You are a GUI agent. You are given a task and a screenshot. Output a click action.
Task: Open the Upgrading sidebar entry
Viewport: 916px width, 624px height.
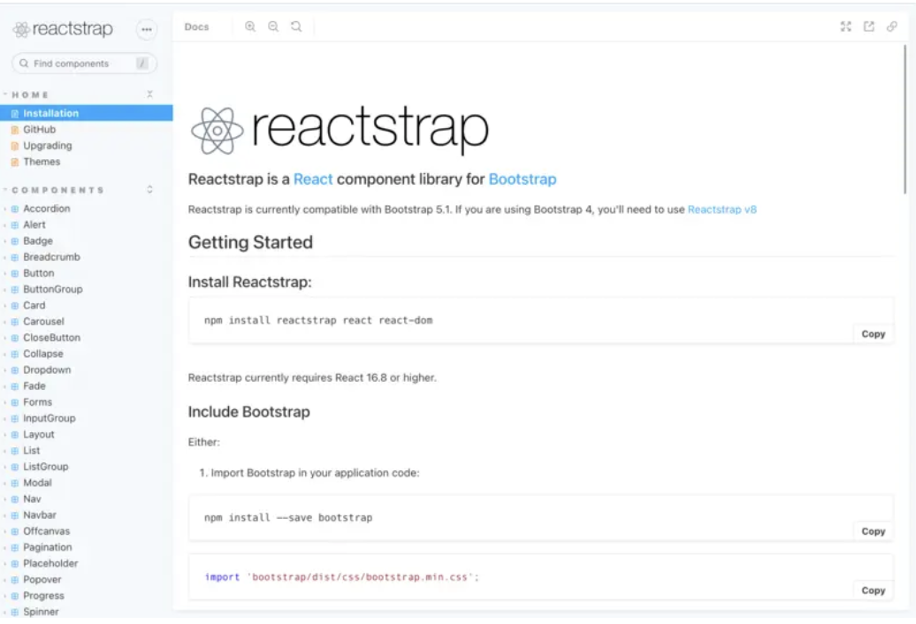coord(48,145)
